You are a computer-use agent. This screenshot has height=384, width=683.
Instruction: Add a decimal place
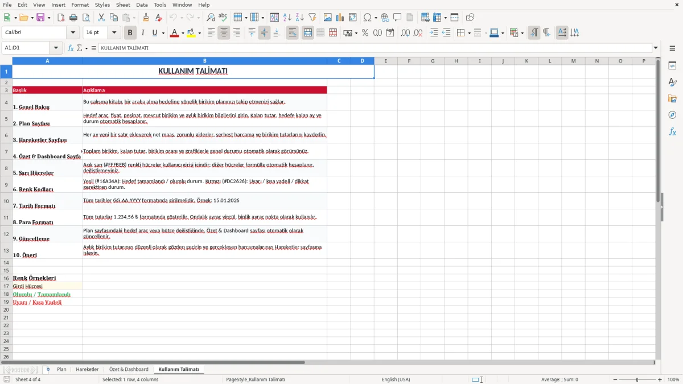405,33
